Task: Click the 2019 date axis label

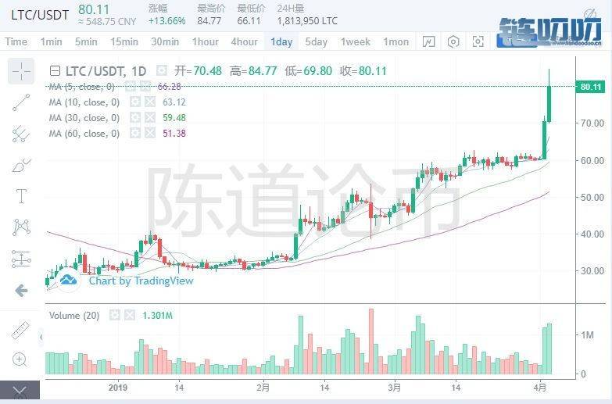Action: (118, 388)
